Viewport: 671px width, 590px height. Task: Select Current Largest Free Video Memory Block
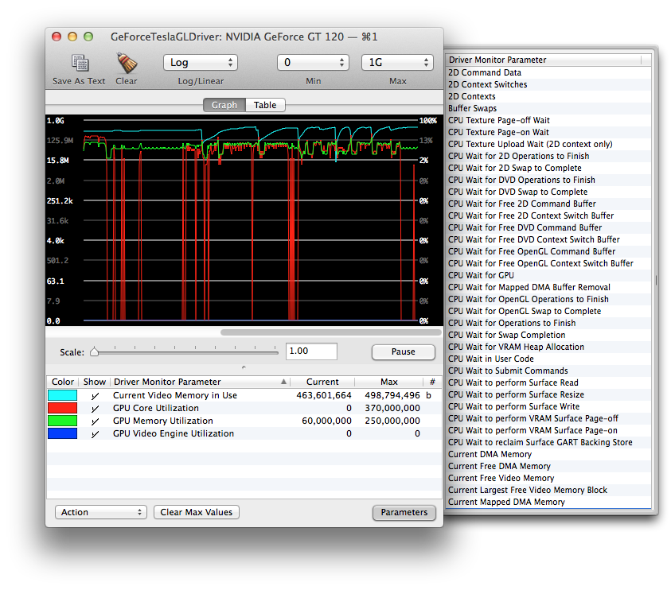coord(548,491)
